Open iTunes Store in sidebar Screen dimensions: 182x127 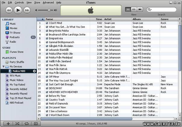16,52
